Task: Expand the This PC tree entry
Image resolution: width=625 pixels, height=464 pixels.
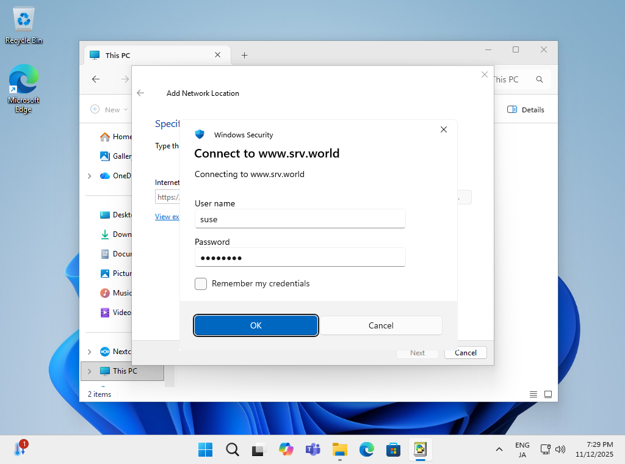Action: pyautogui.click(x=89, y=371)
